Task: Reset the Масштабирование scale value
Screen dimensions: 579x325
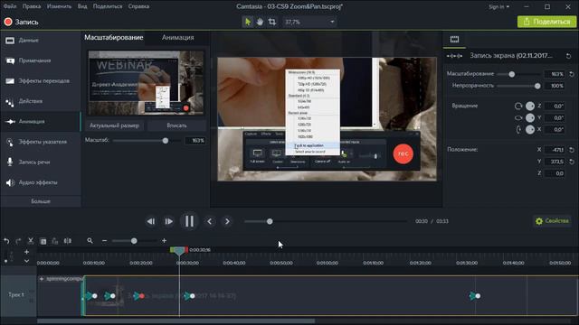Action: point(572,74)
